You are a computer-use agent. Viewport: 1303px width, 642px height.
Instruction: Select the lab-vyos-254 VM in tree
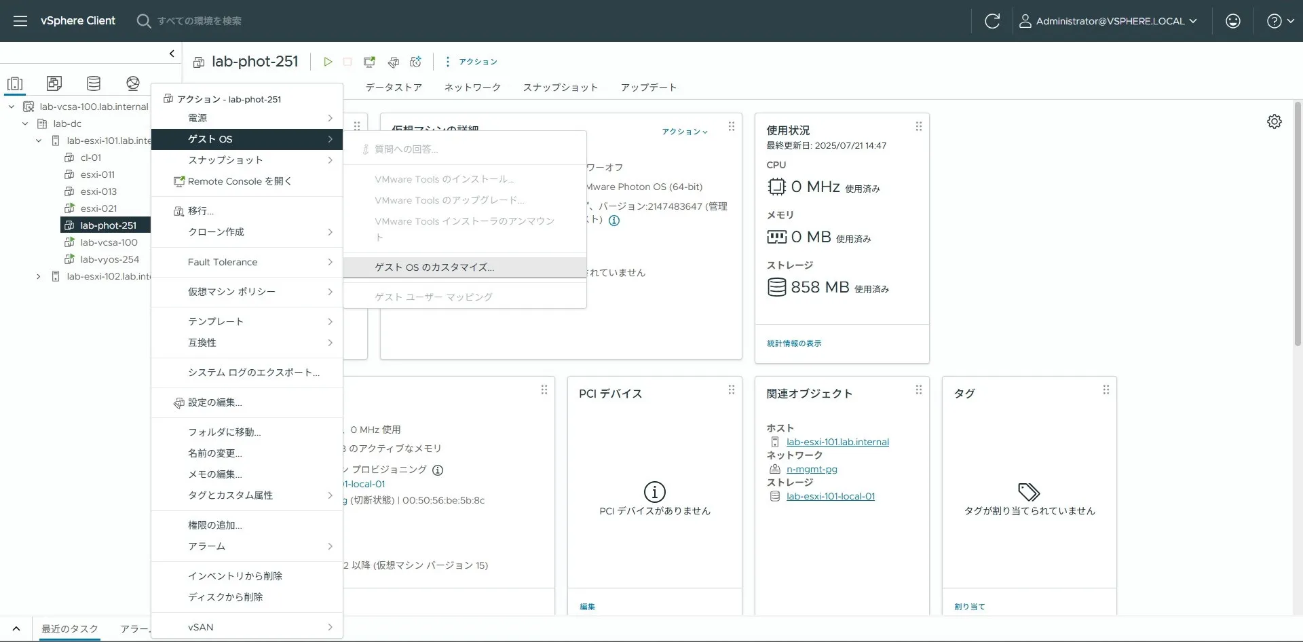click(109, 259)
